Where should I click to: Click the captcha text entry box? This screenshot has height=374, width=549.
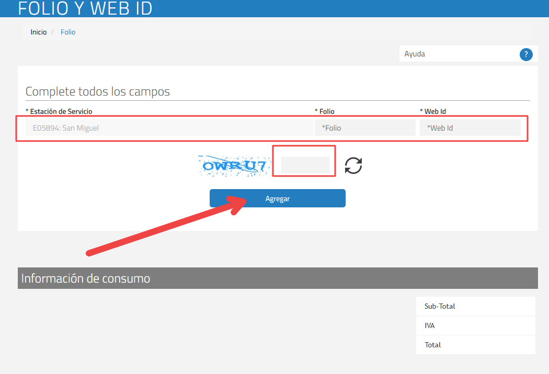click(x=305, y=165)
